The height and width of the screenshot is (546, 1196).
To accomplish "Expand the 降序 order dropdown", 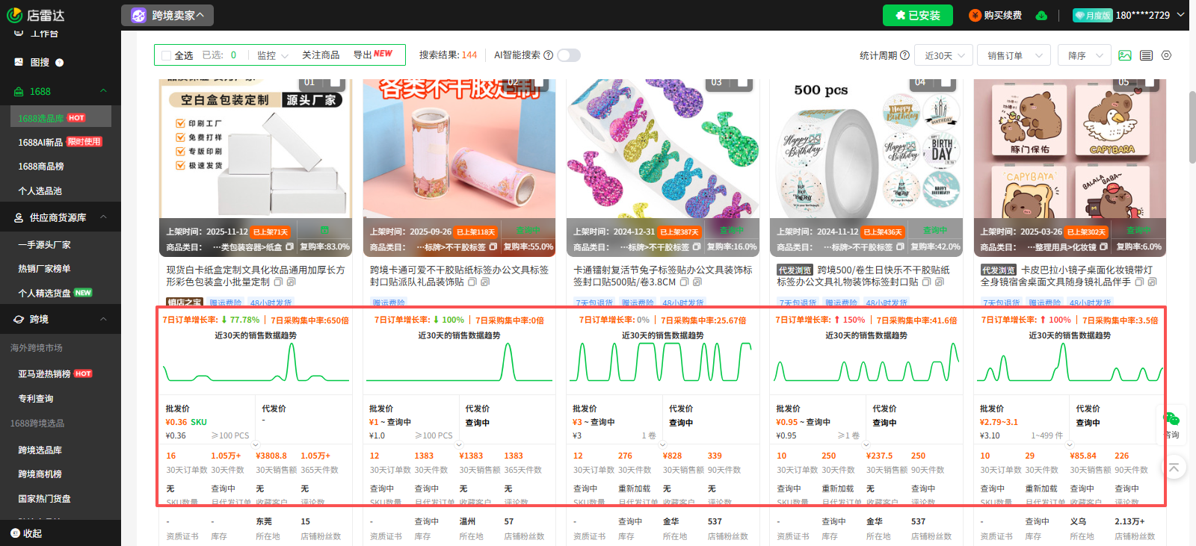I will [x=1085, y=55].
